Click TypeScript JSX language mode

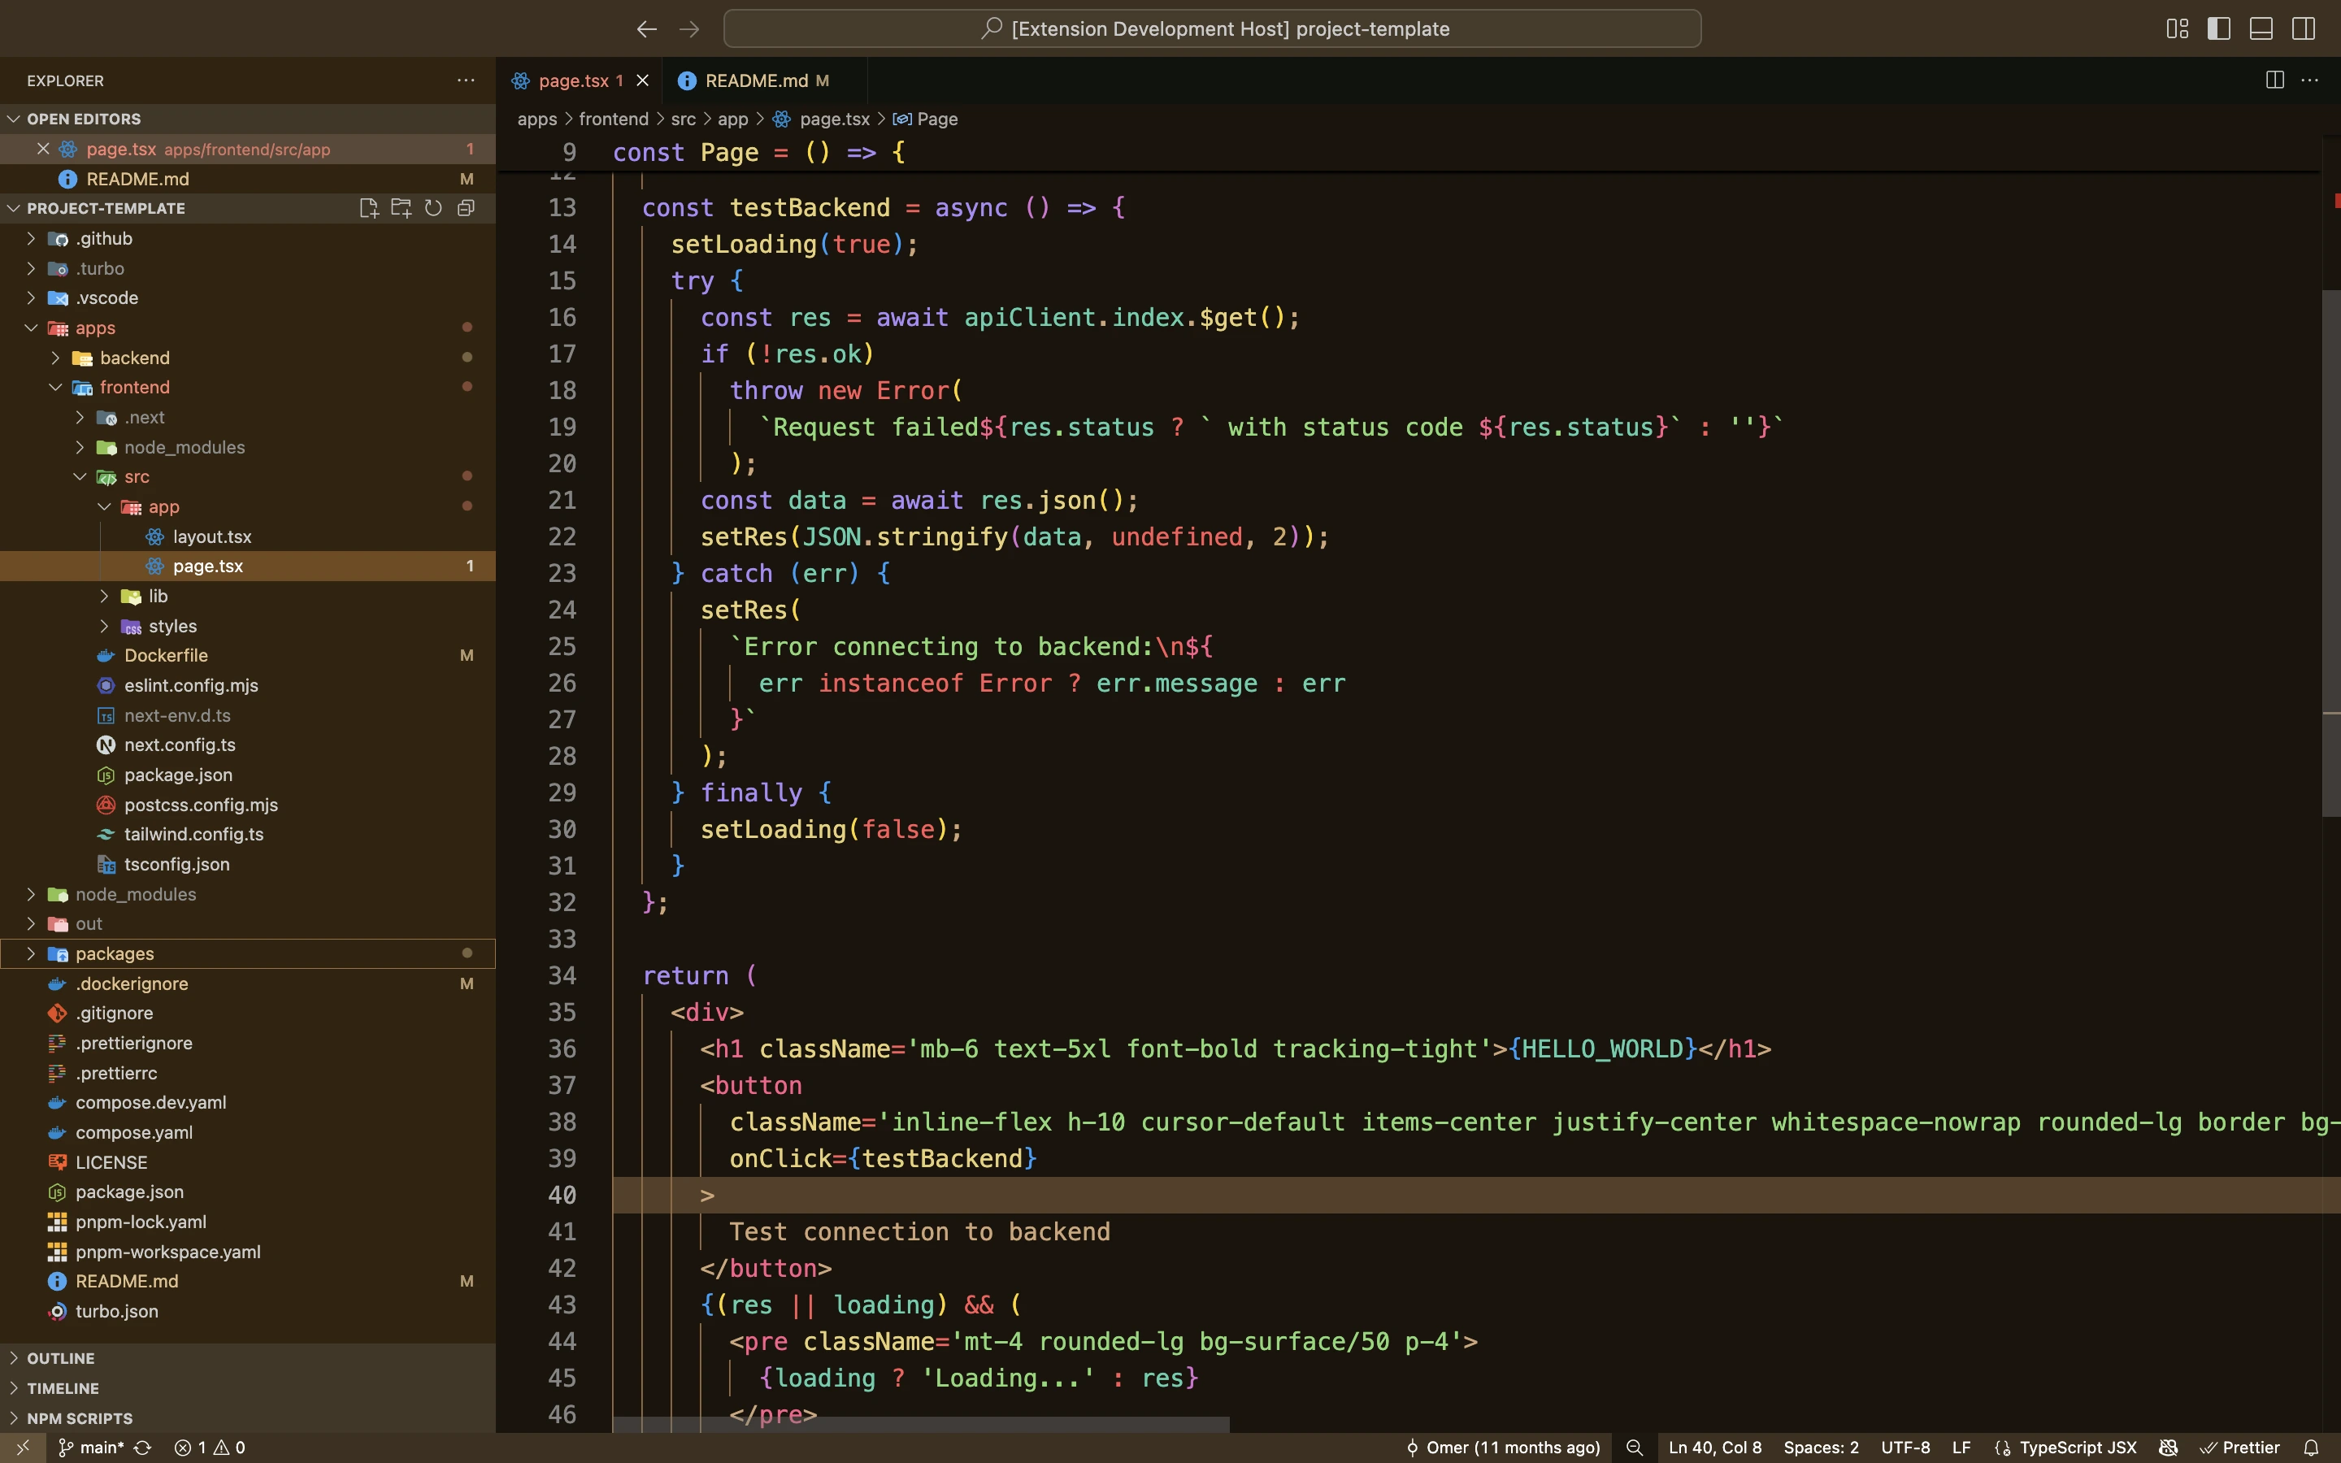click(2076, 1448)
